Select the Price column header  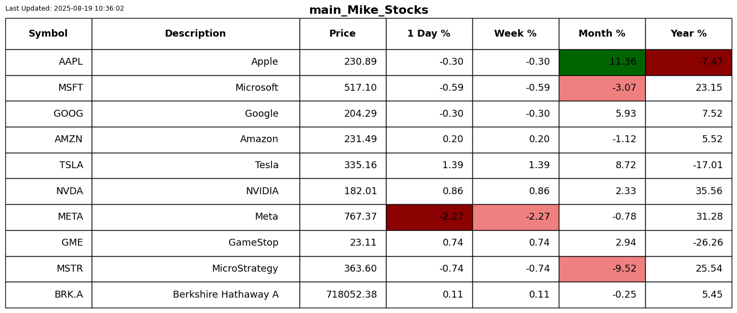coord(343,34)
